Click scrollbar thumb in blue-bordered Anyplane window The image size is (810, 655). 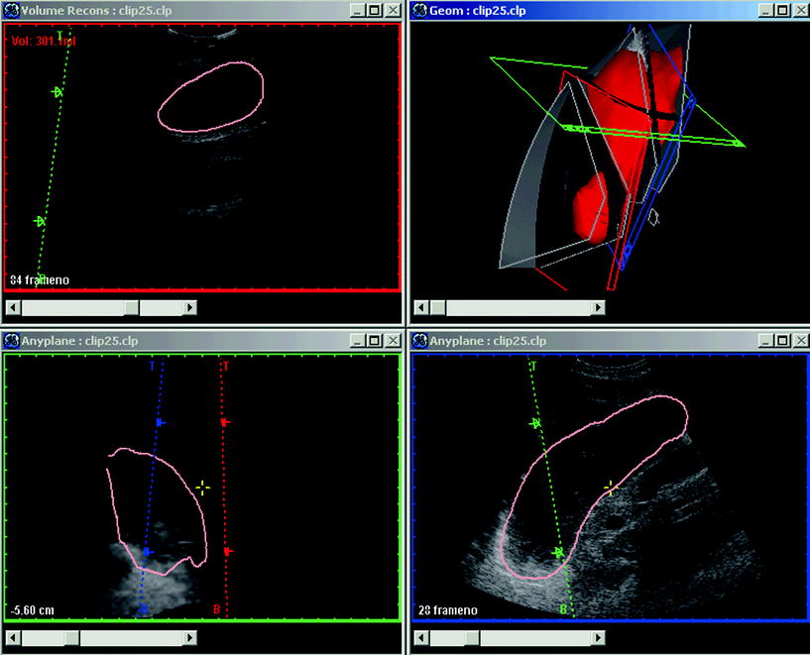pos(472,637)
